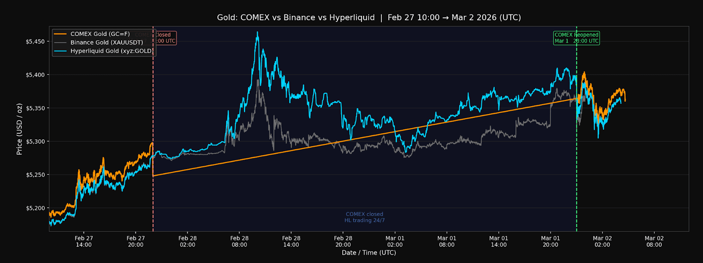Click the green "COMEX Reopened" annotation box
703x263 pixels.
pyautogui.click(x=576, y=38)
